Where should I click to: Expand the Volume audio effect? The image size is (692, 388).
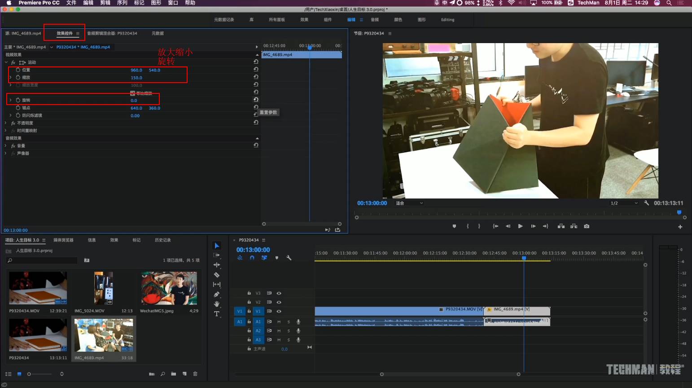point(6,146)
